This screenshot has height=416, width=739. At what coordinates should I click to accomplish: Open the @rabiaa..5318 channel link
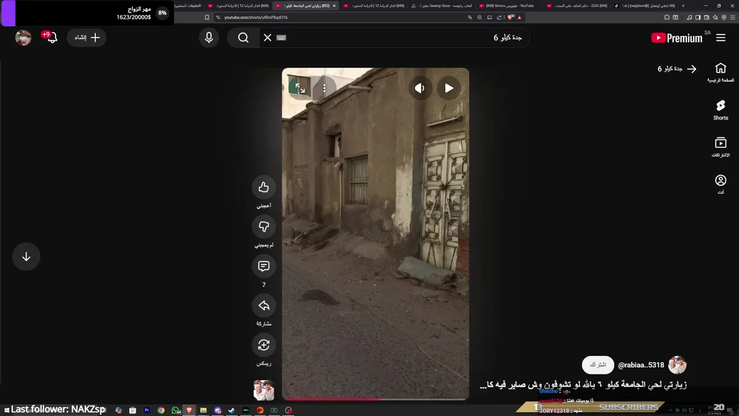pyautogui.click(x=641, y=365)
